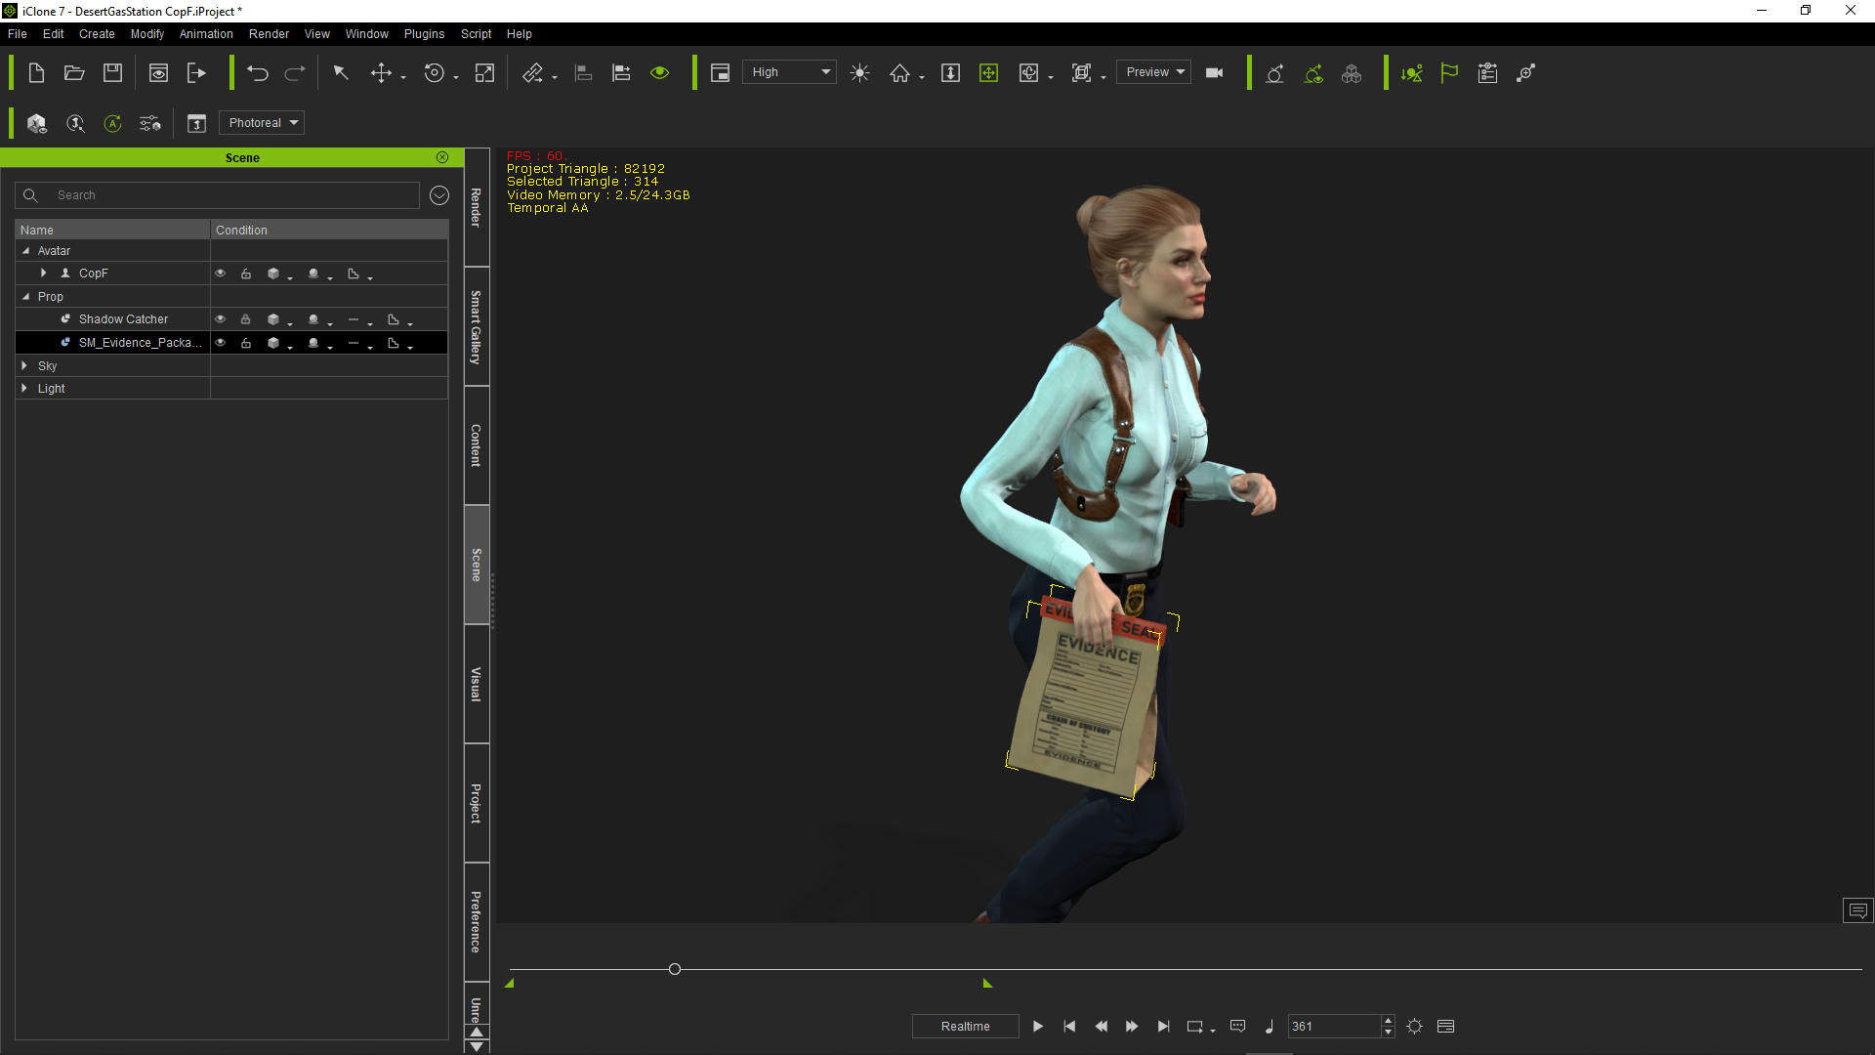Toggle visibility eye for SM_Evidence_Package

[221, 343]
